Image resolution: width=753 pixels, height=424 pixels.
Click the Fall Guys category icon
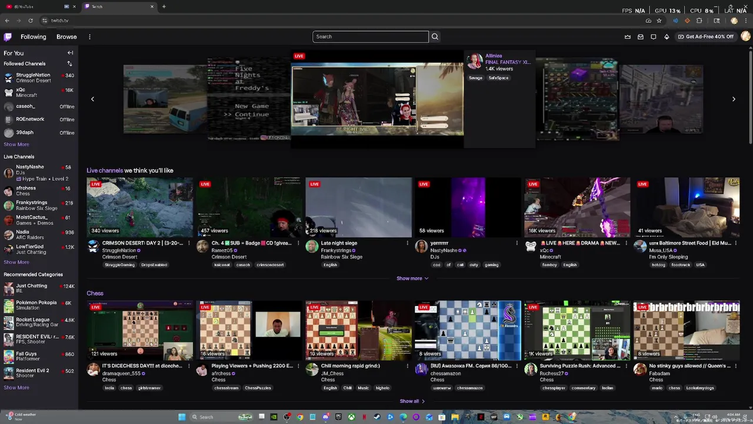click(9, 356)
